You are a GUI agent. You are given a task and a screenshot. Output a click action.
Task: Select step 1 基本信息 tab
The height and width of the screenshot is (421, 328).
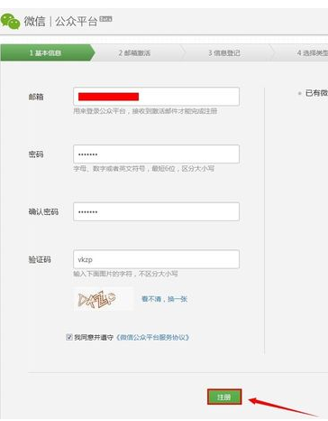[x=48, y=53]
